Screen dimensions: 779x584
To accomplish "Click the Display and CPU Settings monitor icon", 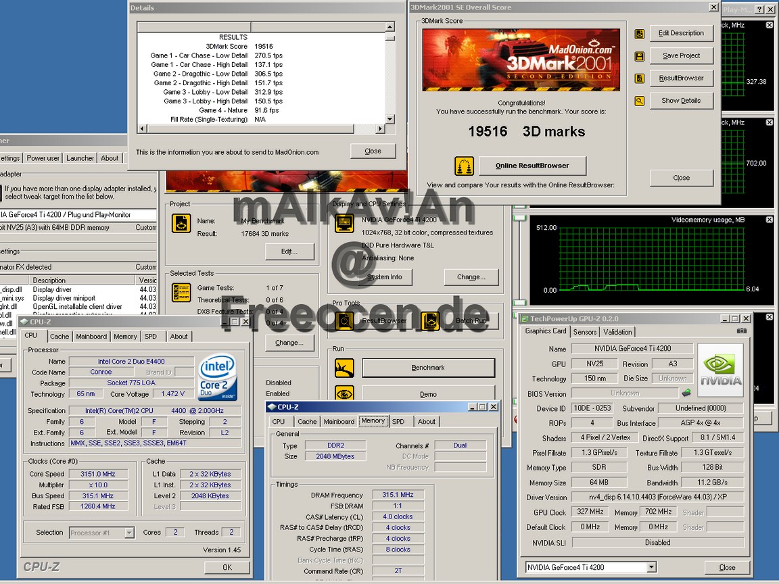I will click(344, 224).
